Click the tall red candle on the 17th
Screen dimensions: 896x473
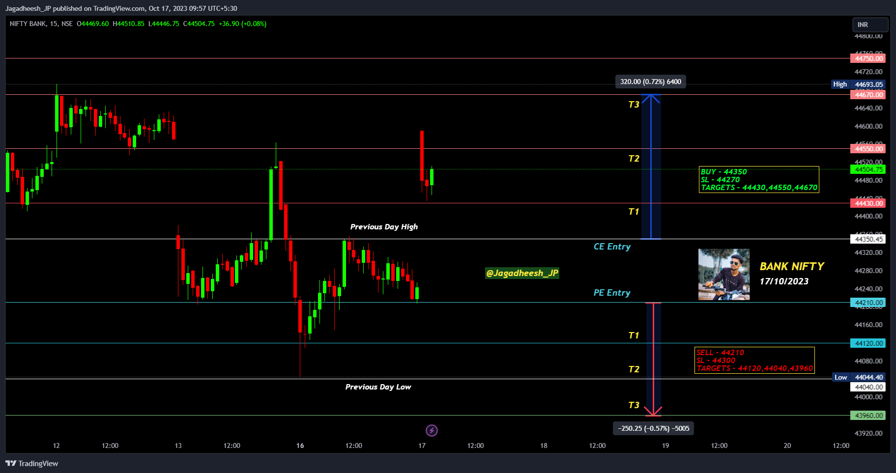422,156
